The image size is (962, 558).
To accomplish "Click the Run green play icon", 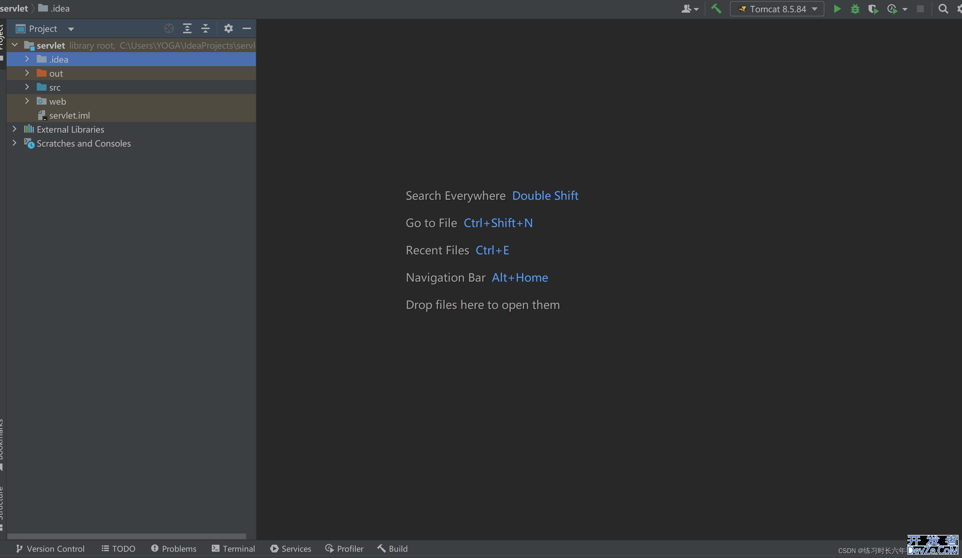I will tap(837, 9).
